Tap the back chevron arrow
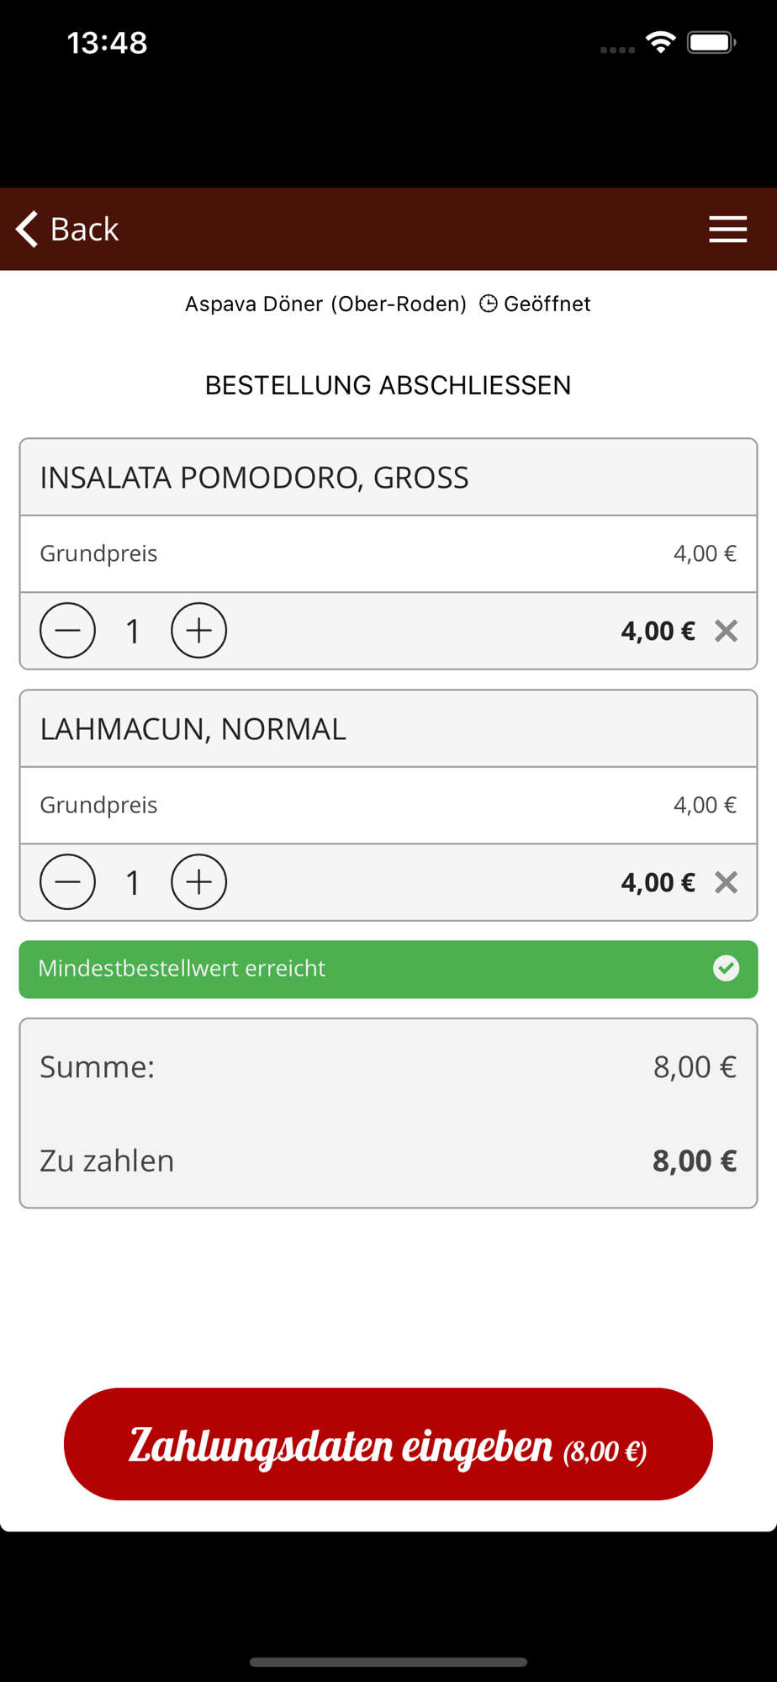The image size is (777, 1682). (27, 229)
